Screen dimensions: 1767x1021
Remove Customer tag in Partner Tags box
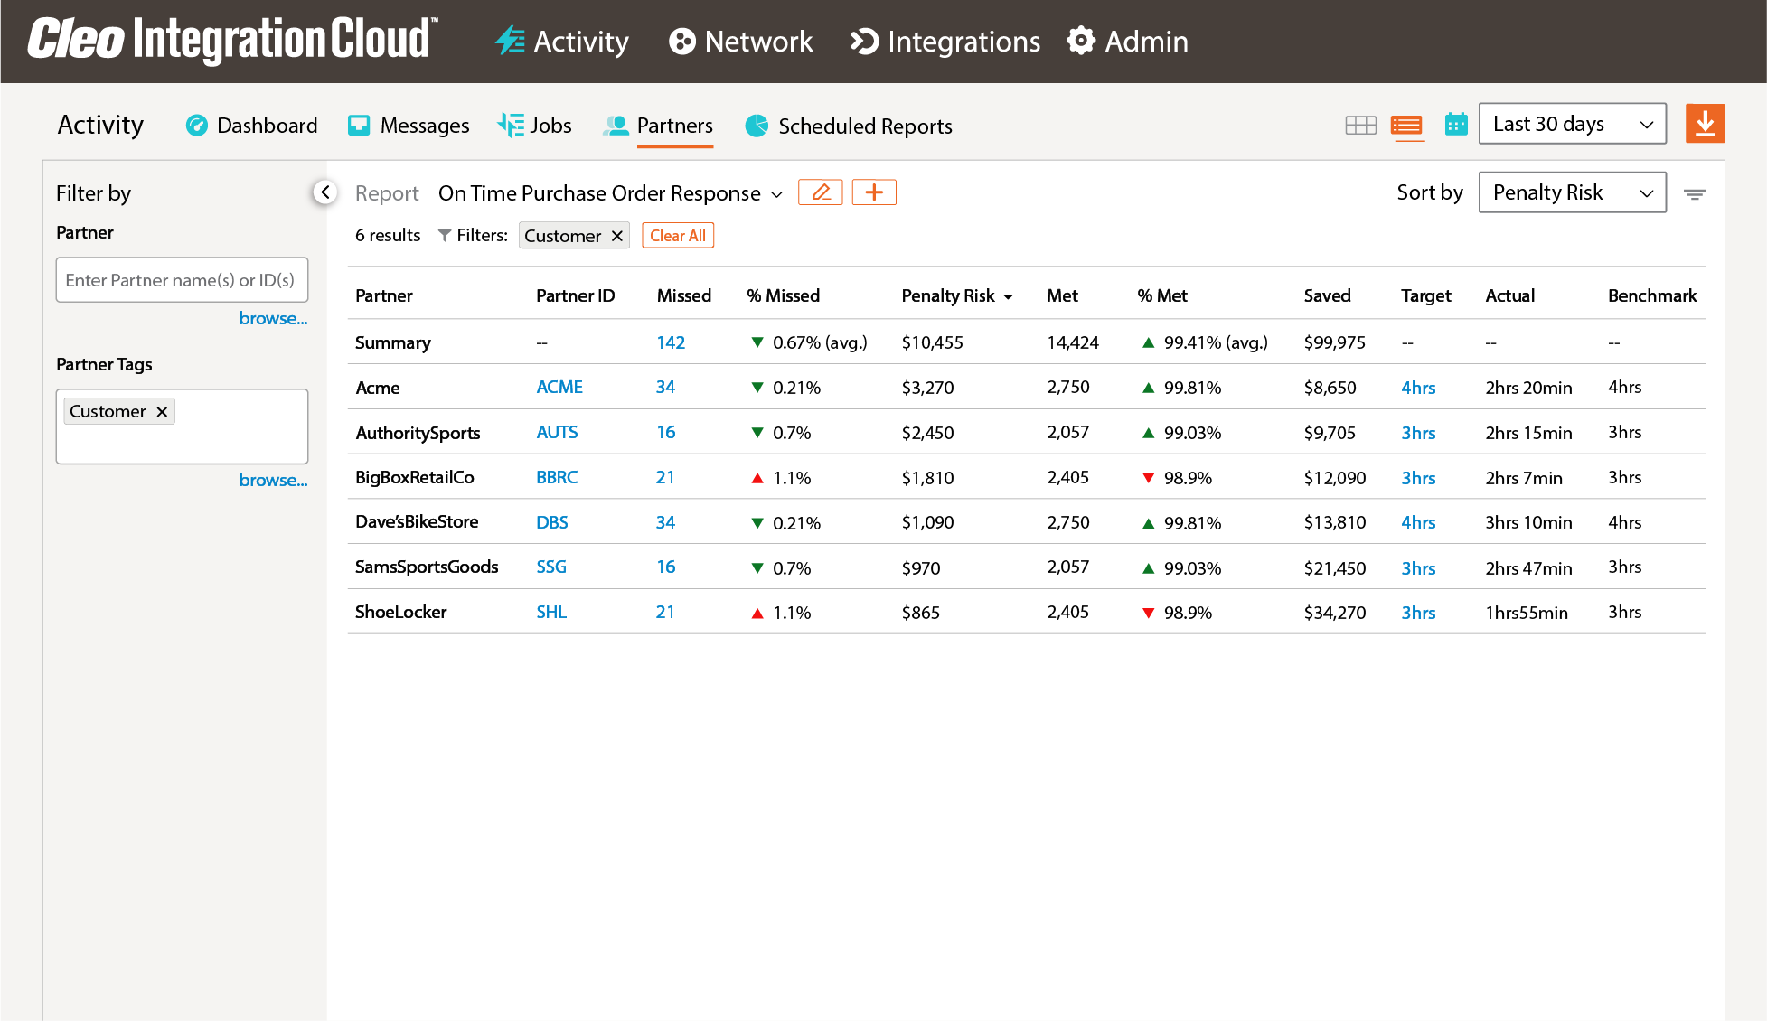[x=162, y=412]
